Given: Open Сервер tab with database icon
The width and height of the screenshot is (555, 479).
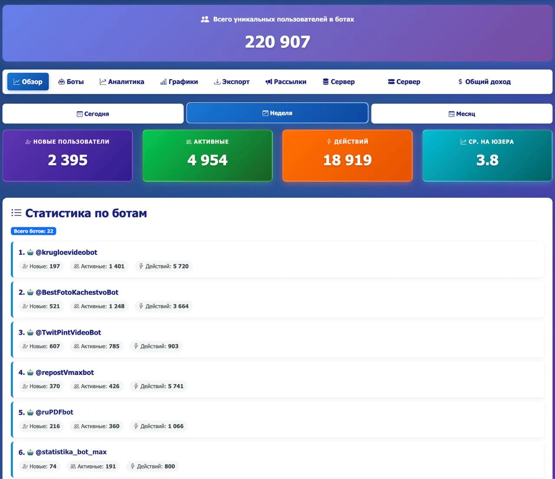Looking at the screenshot, I should (339, 82).
